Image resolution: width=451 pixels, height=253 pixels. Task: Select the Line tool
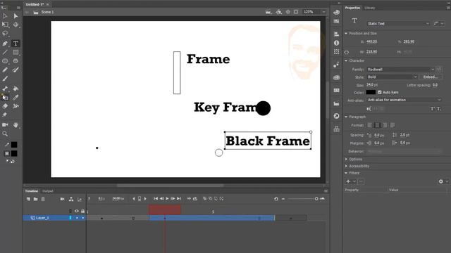click(x=5, y=52)
